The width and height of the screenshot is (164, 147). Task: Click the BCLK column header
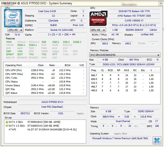click(64, 65)
